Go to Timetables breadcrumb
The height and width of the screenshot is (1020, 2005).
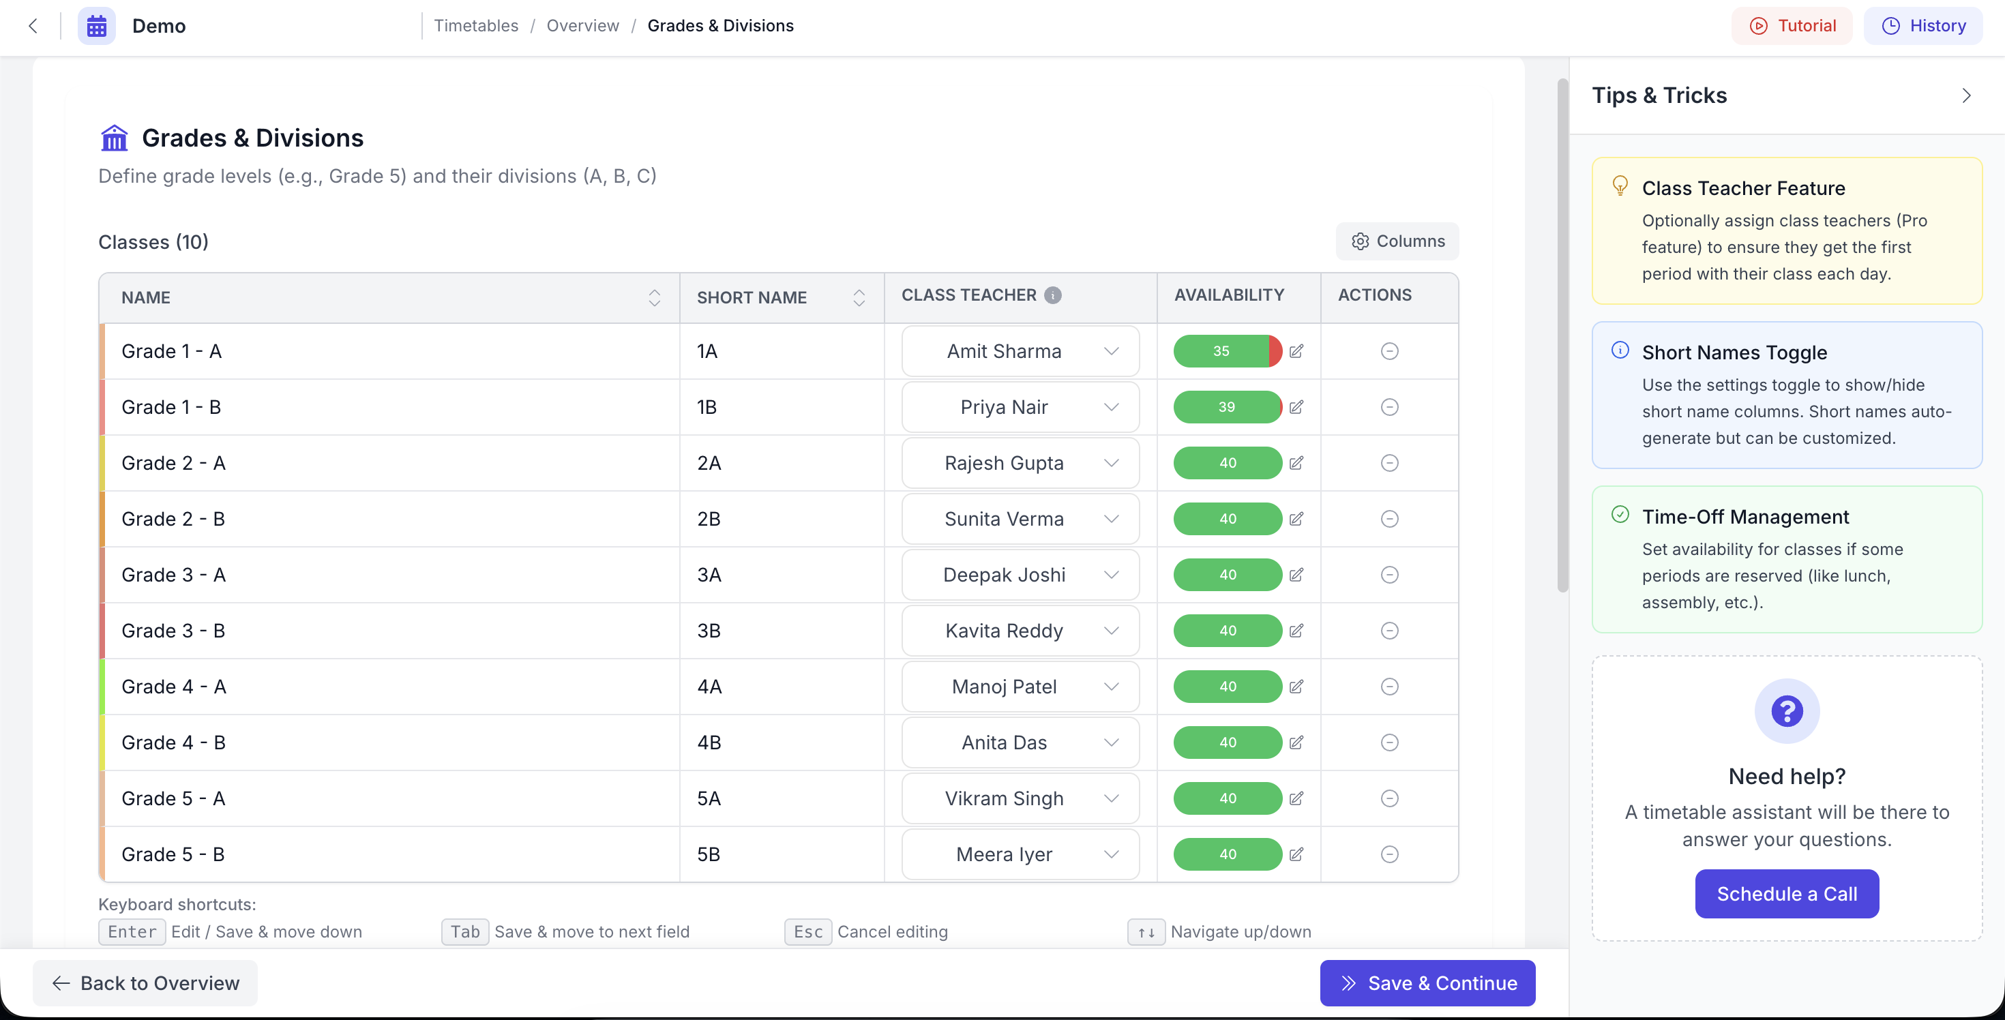475,26
